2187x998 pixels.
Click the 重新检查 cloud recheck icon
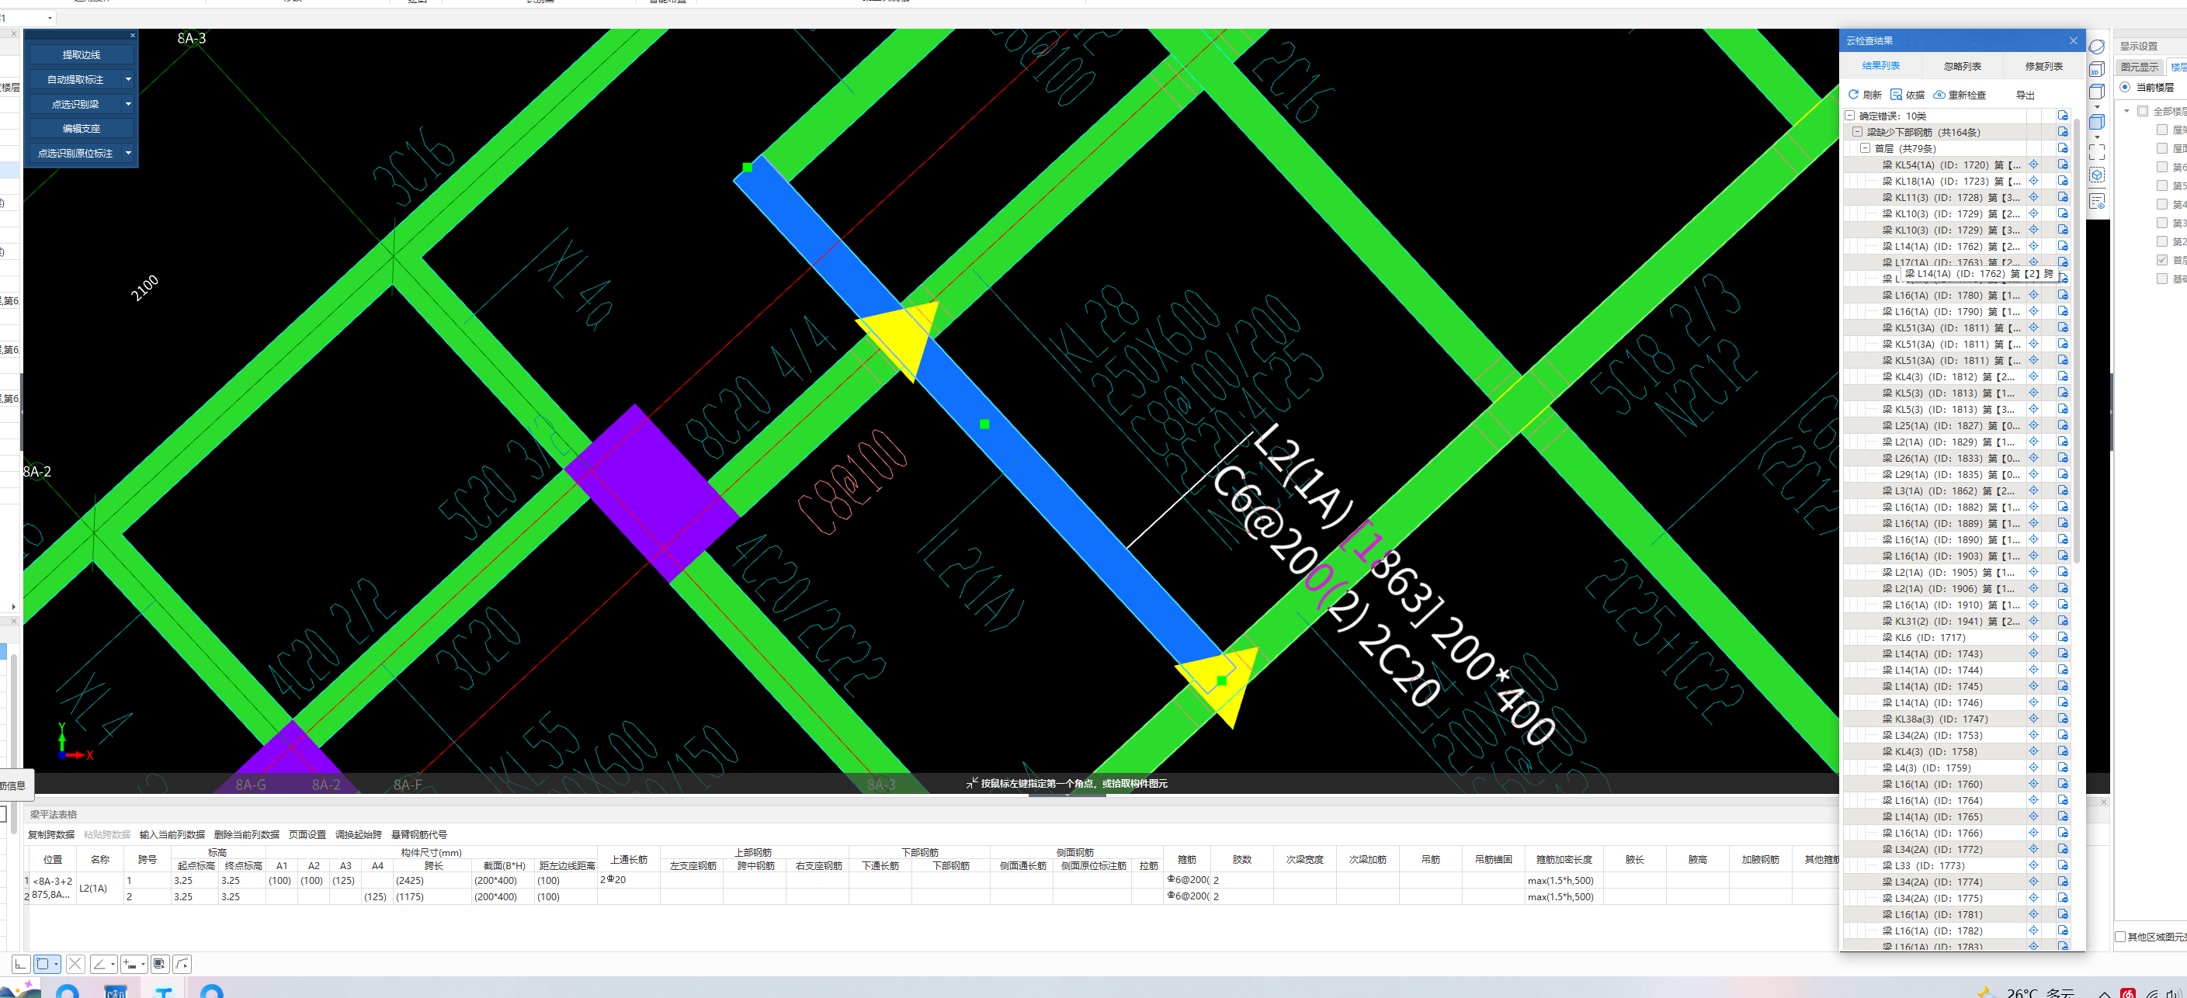tap(1939, 95)
